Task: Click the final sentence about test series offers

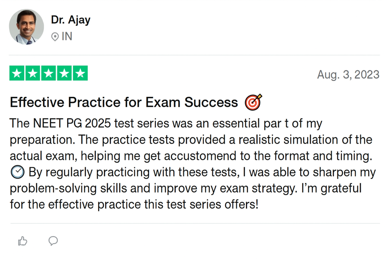Action: point(134,205)
